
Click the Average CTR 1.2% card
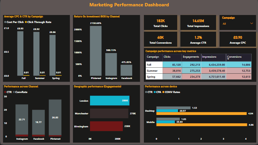(198, 39)
